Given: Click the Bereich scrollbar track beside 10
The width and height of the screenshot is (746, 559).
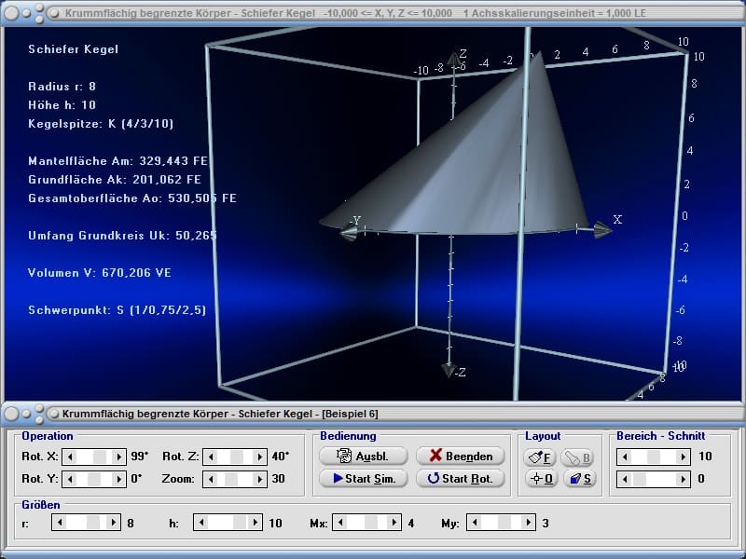Looking at the screenshot, I should (654, 457).
